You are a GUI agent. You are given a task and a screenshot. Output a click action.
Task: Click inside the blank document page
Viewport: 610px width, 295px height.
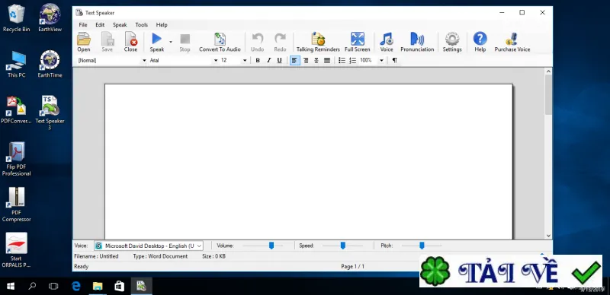[309, 161]
